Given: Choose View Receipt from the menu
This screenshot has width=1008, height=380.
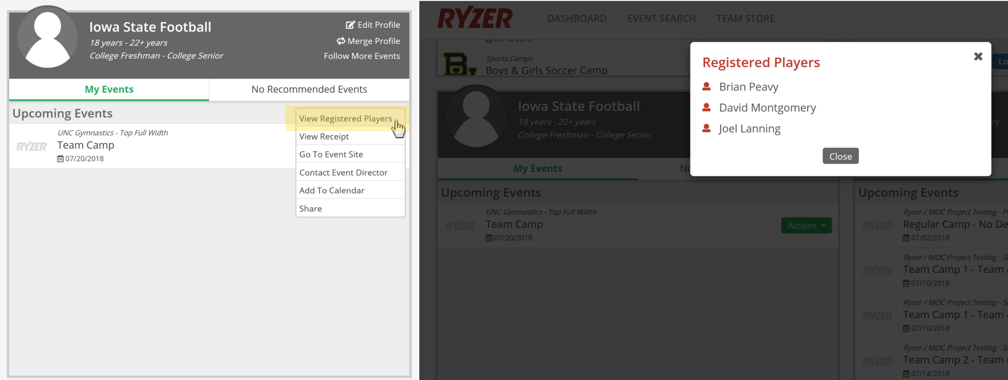Looking at the screenshot, I should pos(324,137).
